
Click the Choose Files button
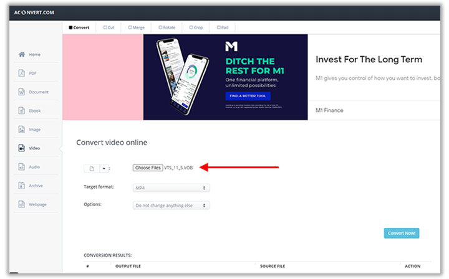[148, 168]
